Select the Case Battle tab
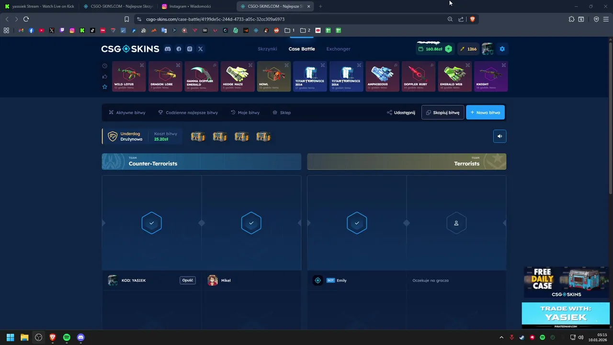Viewport: 613px width, 345px height. pos(302,49)
